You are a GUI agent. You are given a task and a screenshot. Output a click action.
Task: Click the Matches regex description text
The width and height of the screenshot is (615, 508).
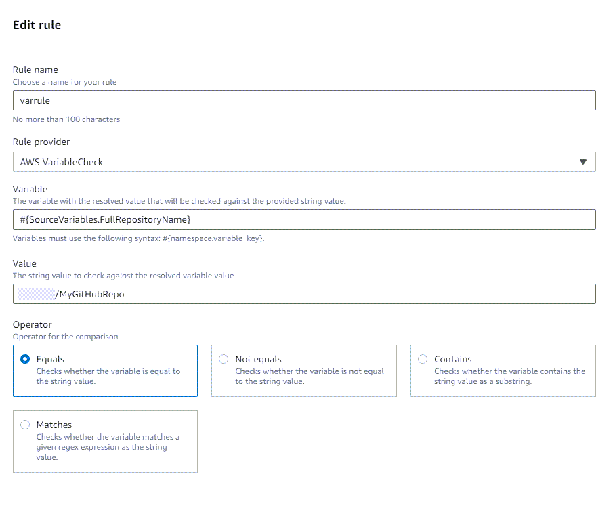click(x=108, y=447)
